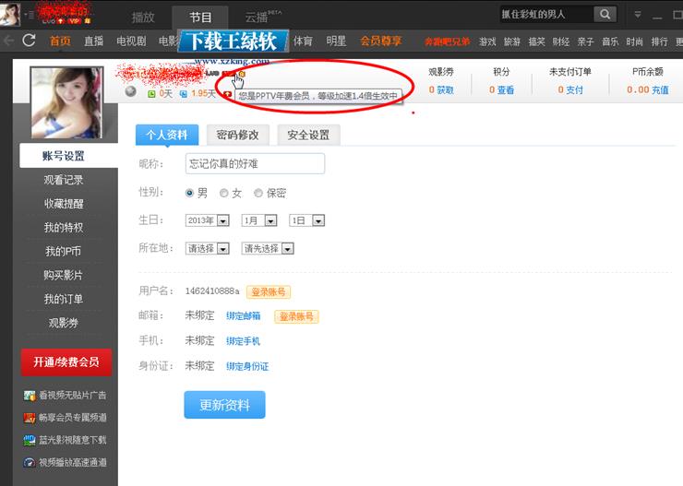Click 登录账号 badge beside 邮箱
This screenshot has width=683, height=486.
click(x=296, y=316)
